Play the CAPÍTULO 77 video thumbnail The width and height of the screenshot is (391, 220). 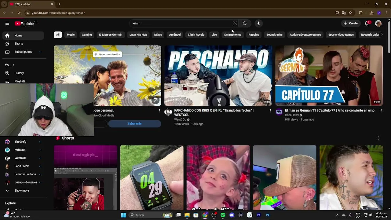coord(329,75)
